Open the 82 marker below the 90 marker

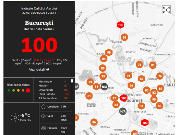(x=159, y=106)
